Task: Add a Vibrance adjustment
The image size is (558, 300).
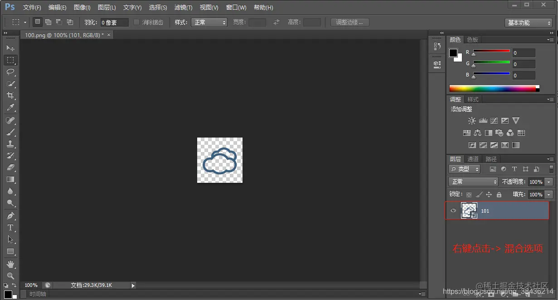Action: (x=516, y=121)
